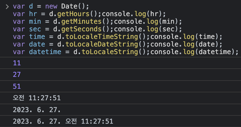Image resolution: width=241 pixels, height=127 pixels.
Task: Click console.log(hr) in second line
Action: pyautogui.click(x=134, y=14)
